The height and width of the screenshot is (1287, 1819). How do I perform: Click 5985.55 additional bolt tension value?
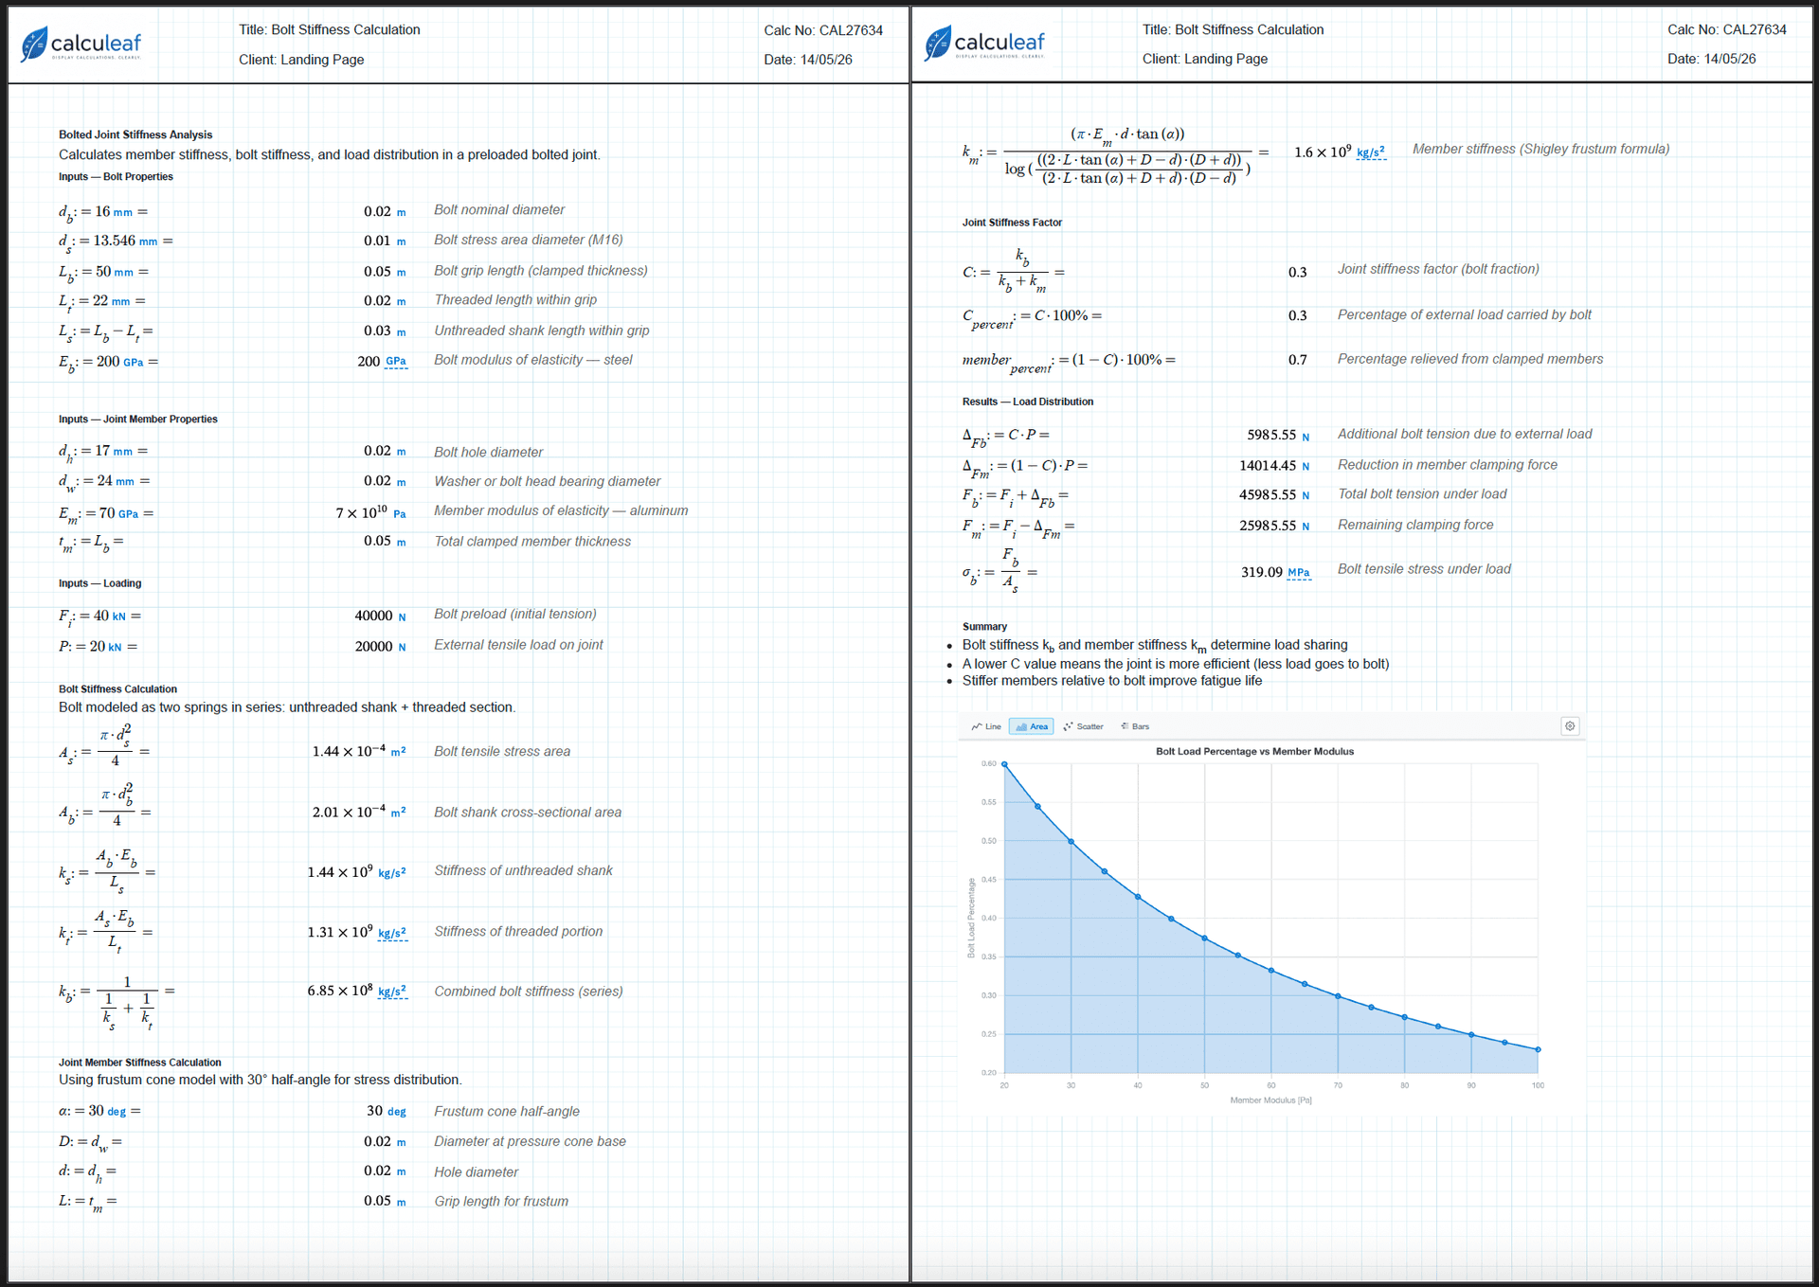tap(1271, 436)
